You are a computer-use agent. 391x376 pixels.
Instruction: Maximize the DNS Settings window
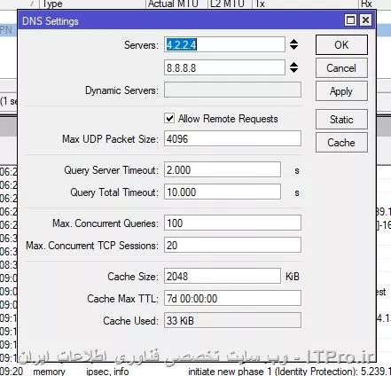coord(350,20)
